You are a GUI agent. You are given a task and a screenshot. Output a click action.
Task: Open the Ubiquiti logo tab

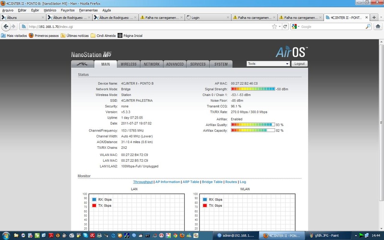click(x=82, y=64)
